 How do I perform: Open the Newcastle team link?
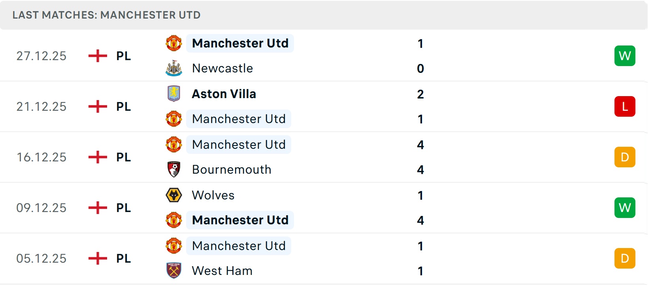pos(222,68)
